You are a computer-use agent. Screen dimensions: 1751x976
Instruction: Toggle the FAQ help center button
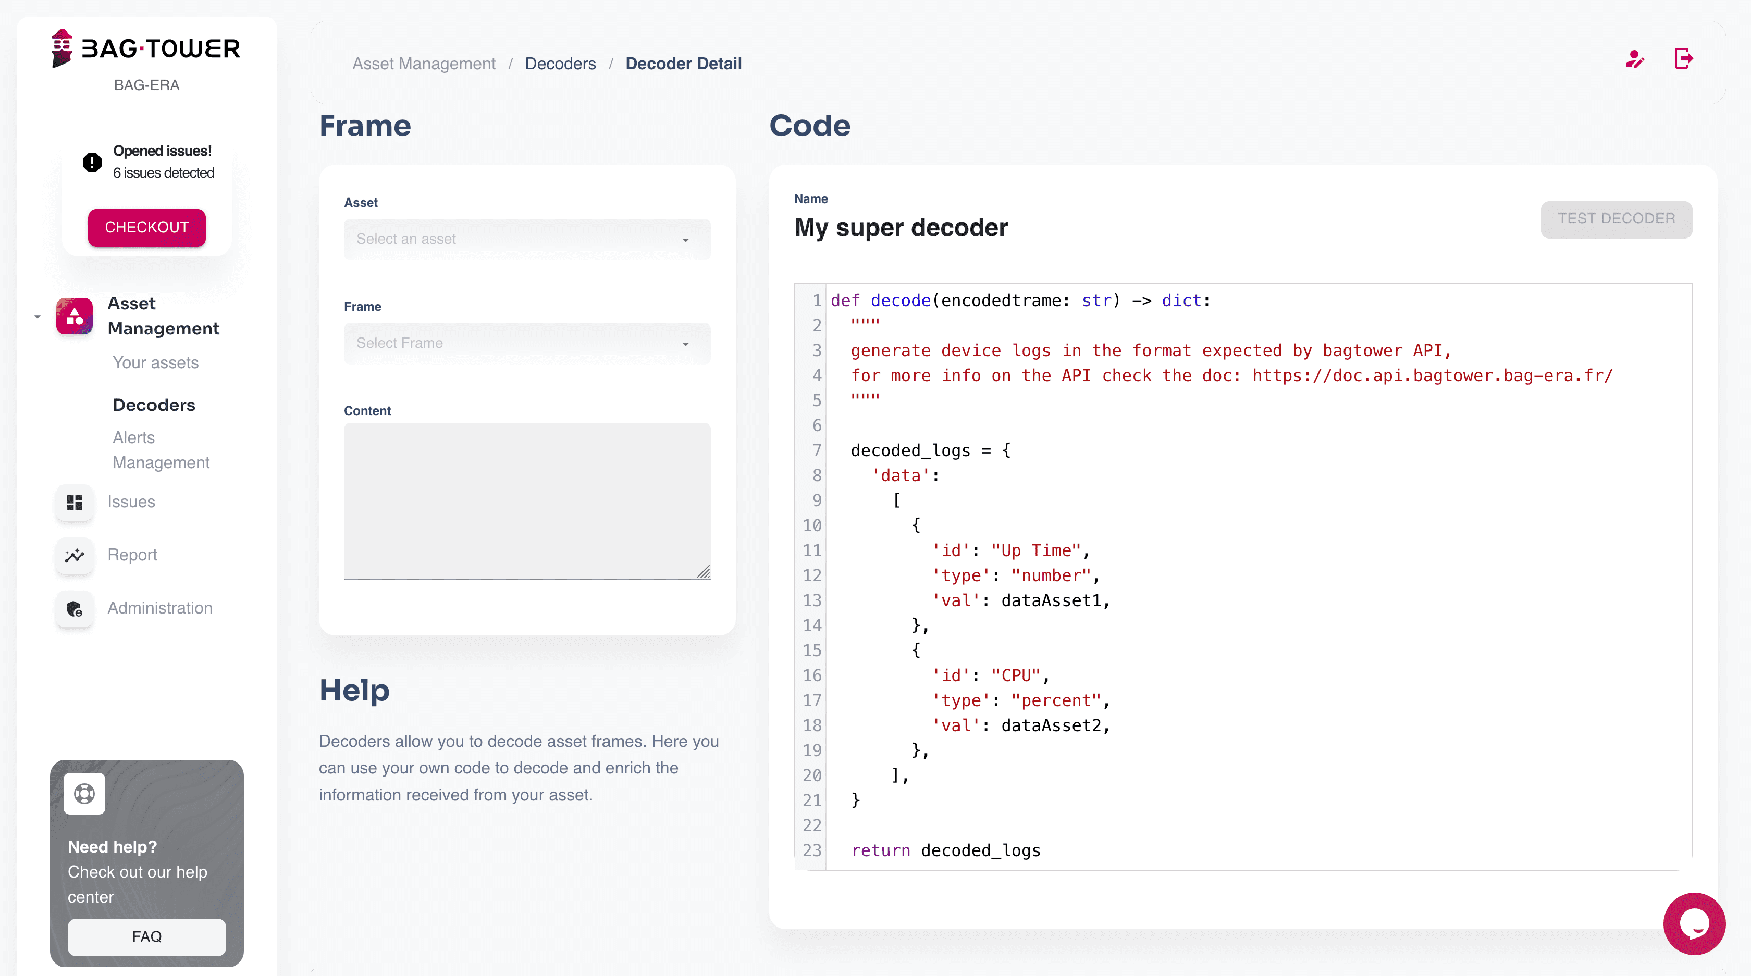pyautogui.click(x=147, y=935)
